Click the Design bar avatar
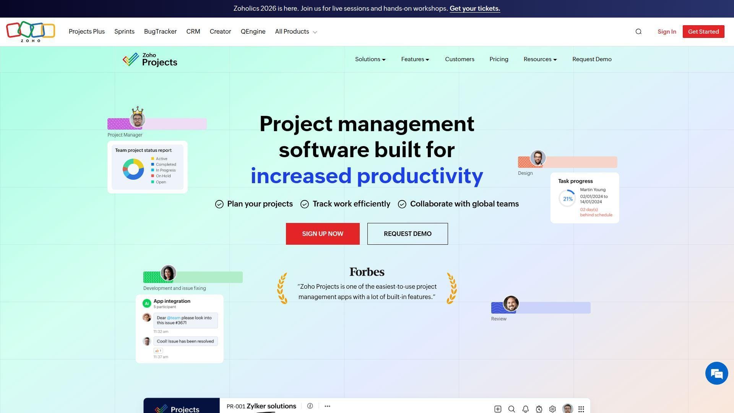 [x=538, y=158]
